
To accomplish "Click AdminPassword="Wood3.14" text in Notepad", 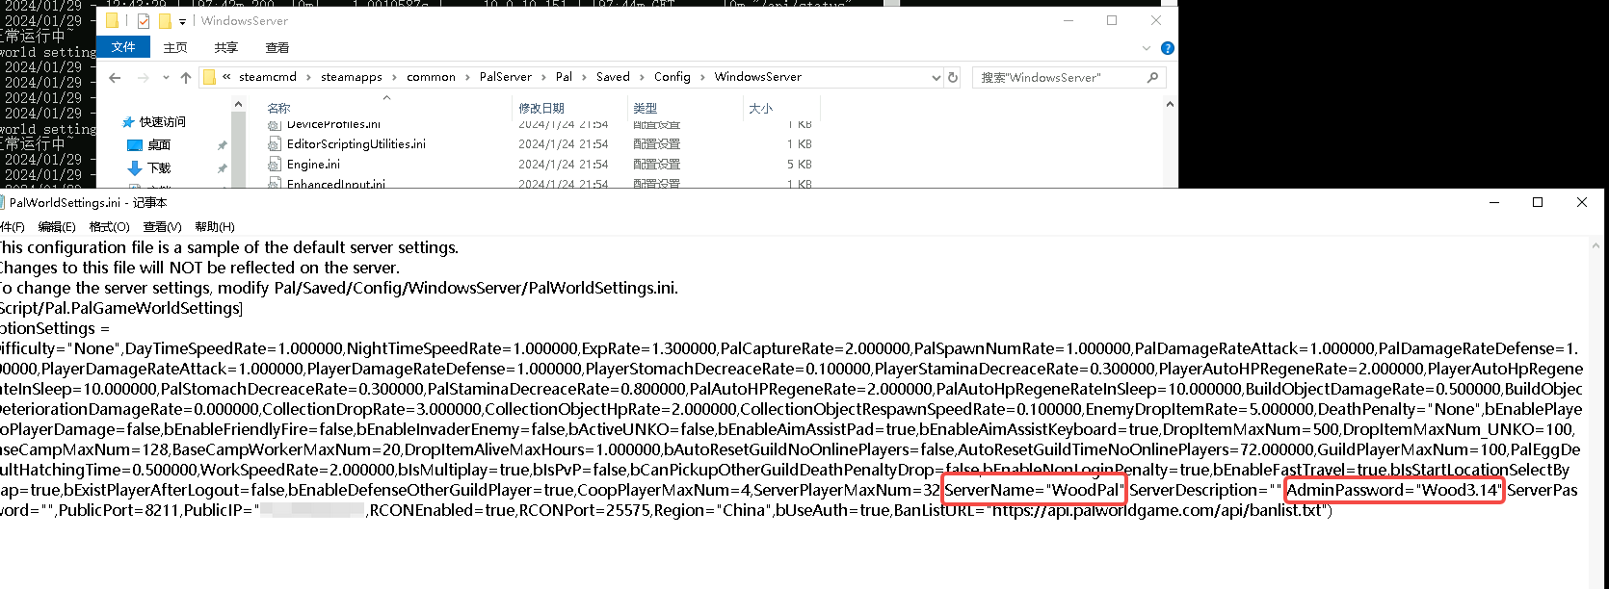I will [x=1394, y=490].
